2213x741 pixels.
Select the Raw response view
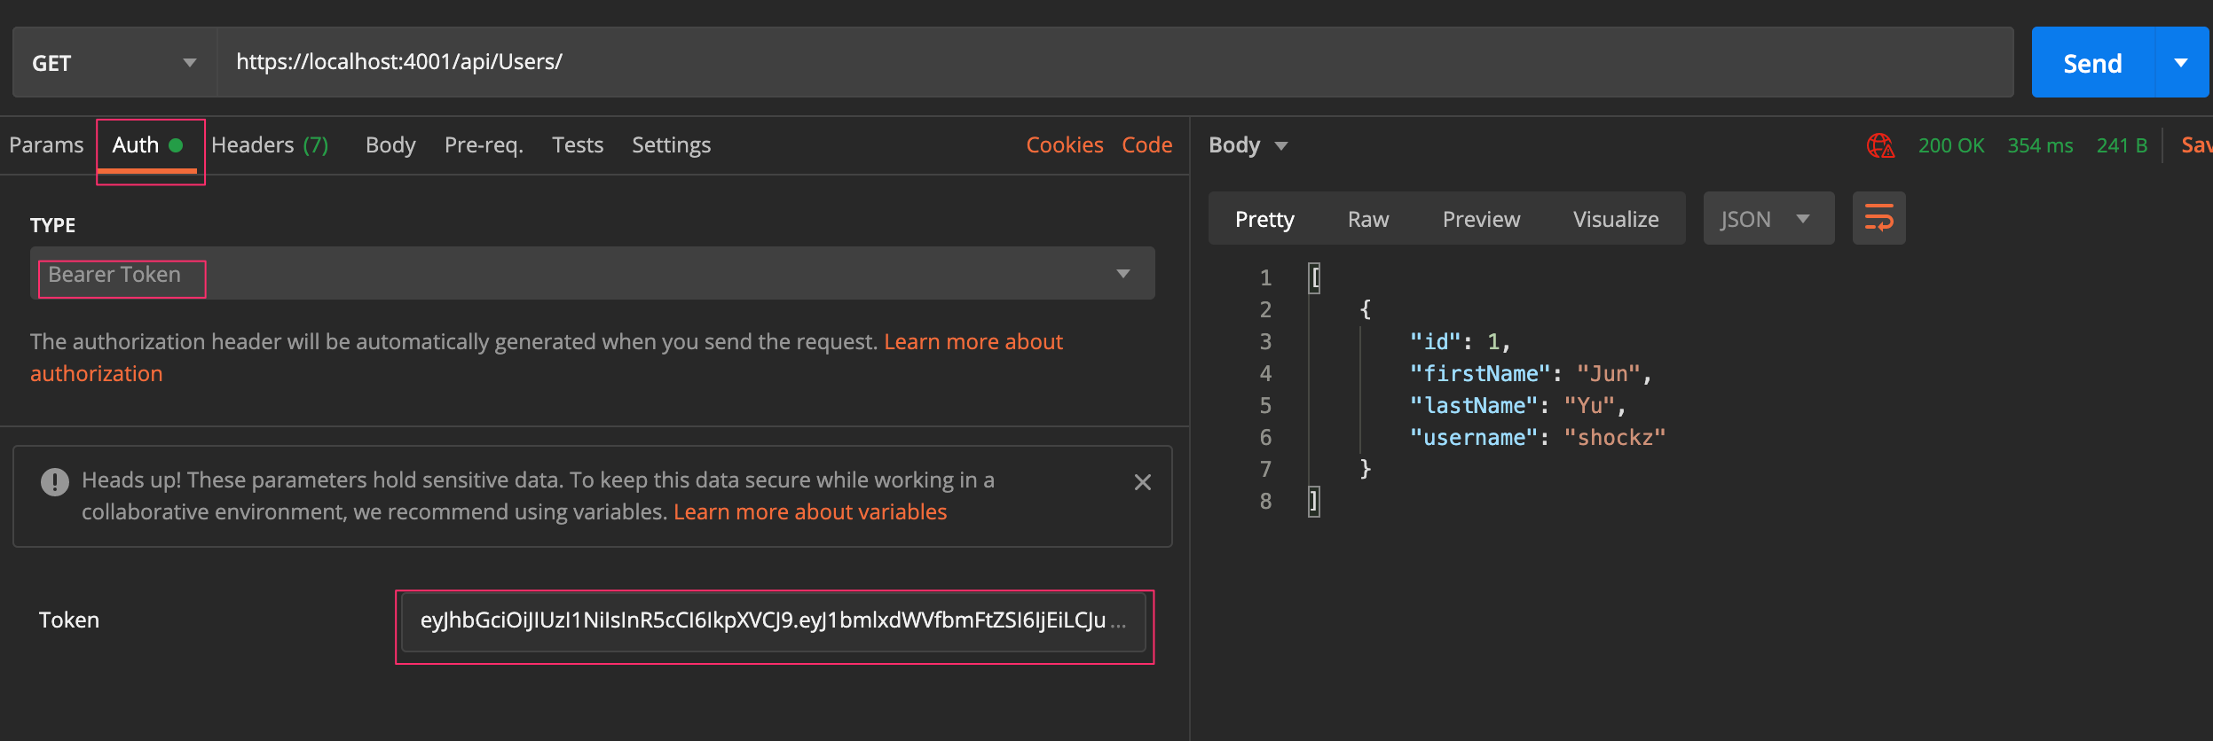(x=1367, y=219)
